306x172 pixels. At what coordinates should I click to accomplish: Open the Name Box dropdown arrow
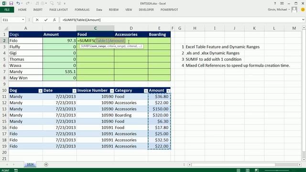(23, 20)
